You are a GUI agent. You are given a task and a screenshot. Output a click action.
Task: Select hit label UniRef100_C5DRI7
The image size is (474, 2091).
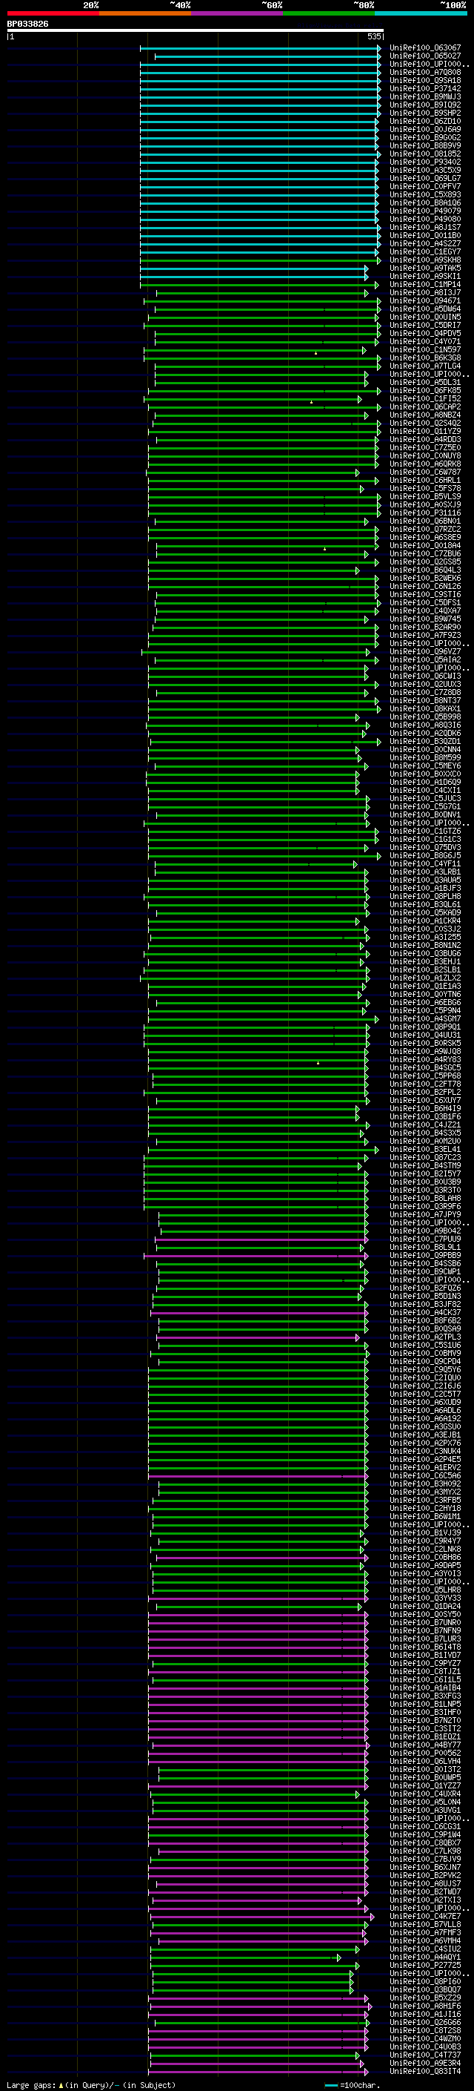point(425,325)
